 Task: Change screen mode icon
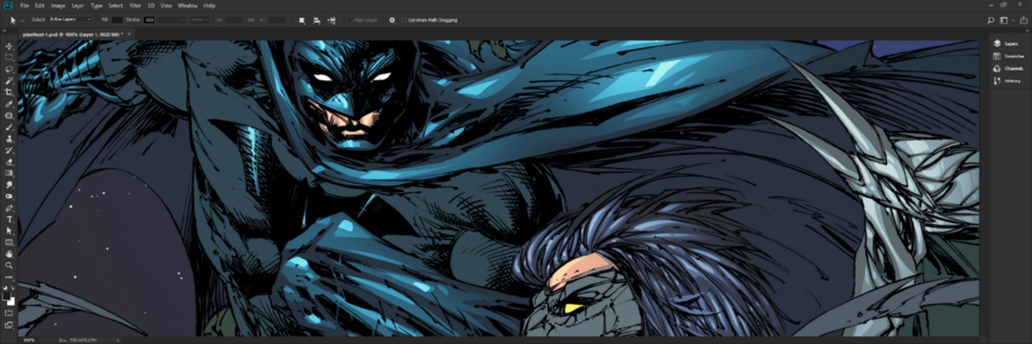pos(9,325)
